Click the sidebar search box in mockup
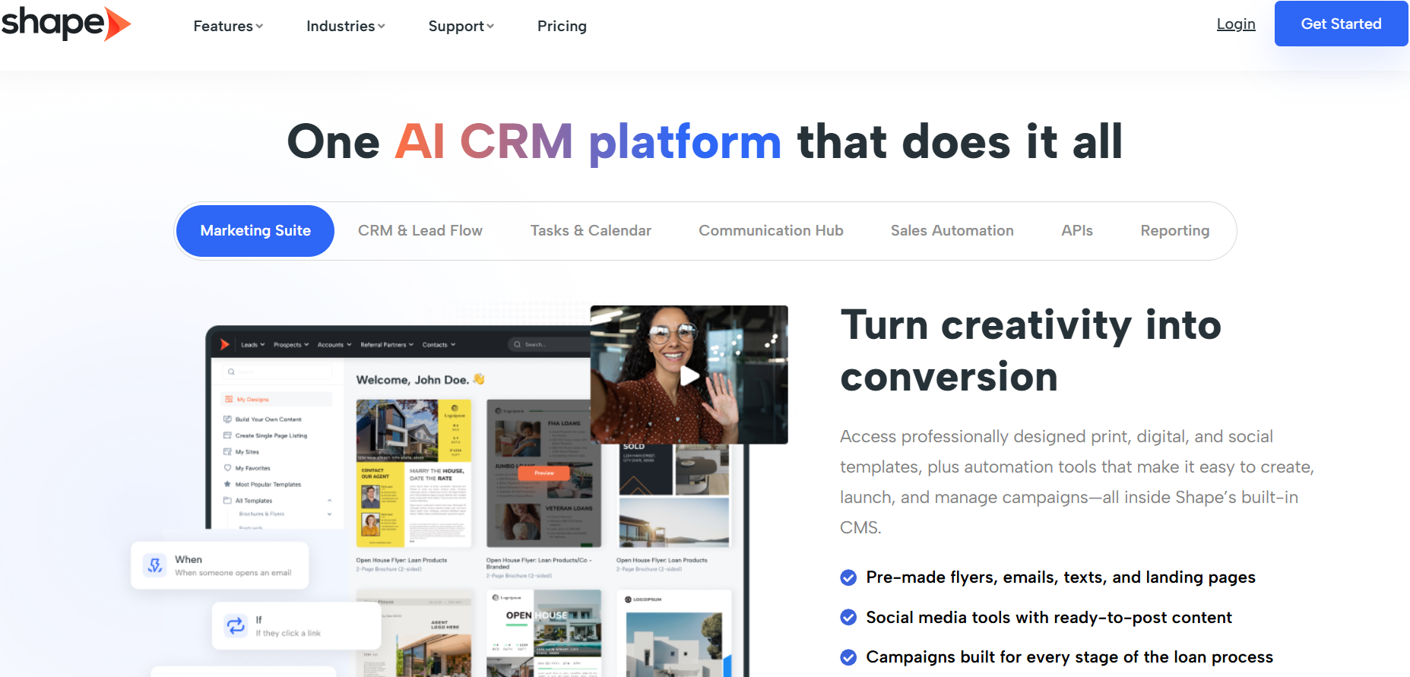Viewport: 1410px width, 677px height. 277,372
